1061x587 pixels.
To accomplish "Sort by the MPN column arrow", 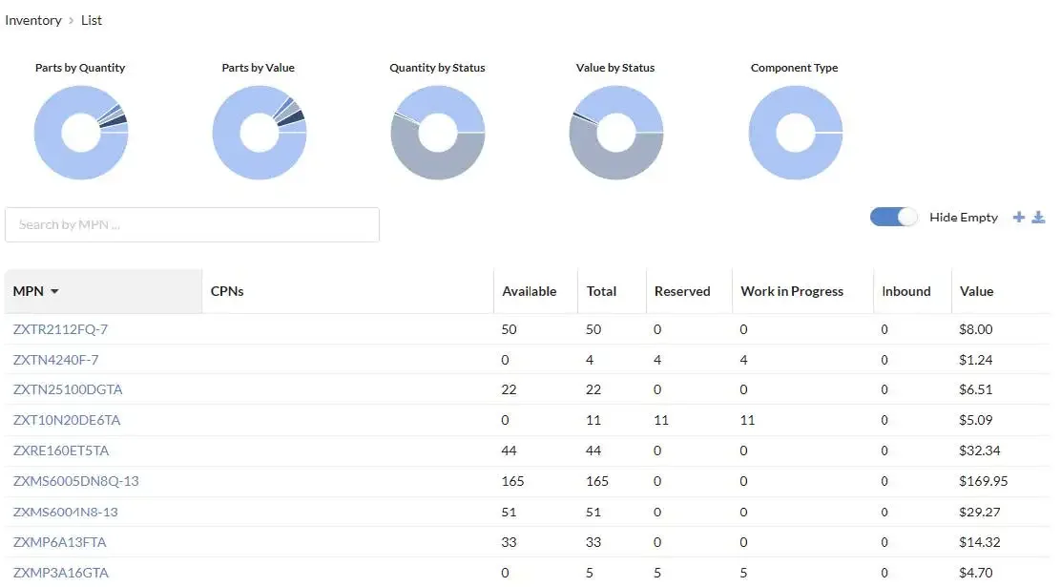I will (54, 292).
